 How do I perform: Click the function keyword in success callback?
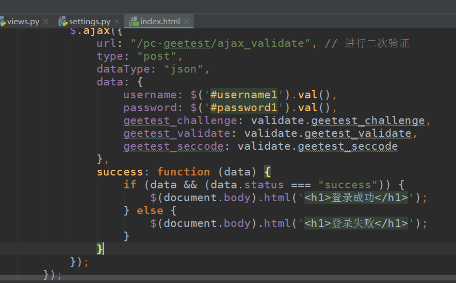click(x=184, y=172)
